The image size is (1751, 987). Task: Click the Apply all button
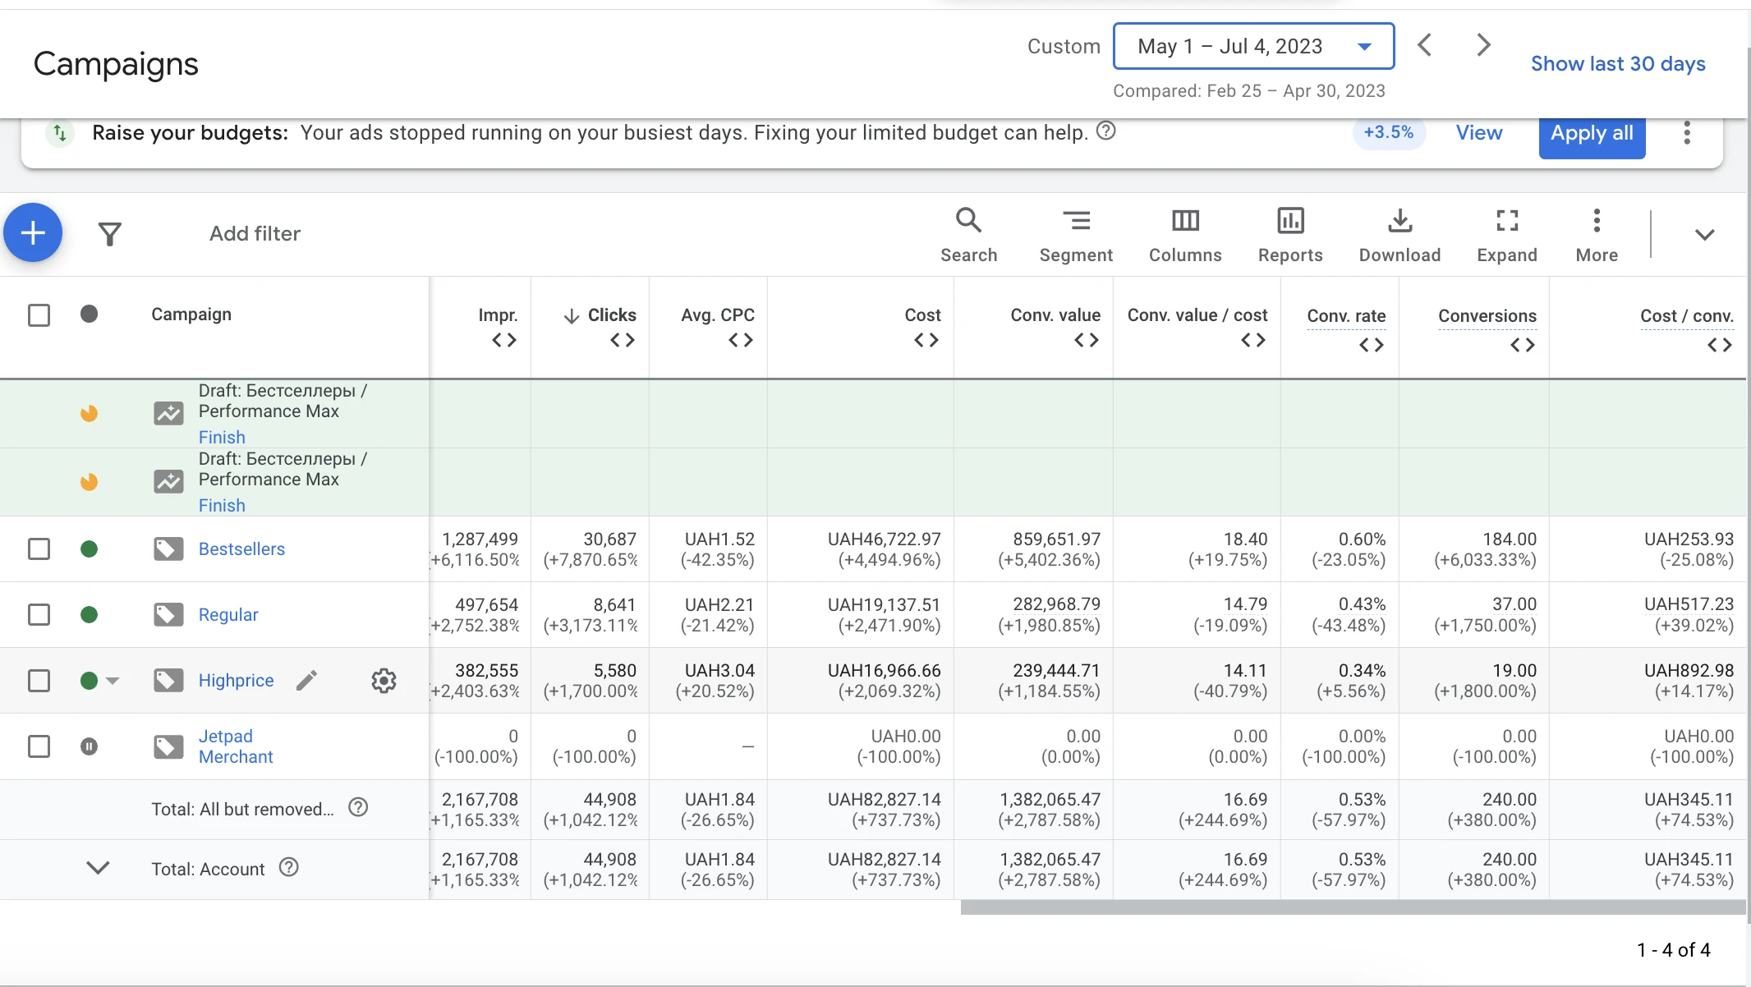(1592, 134)
